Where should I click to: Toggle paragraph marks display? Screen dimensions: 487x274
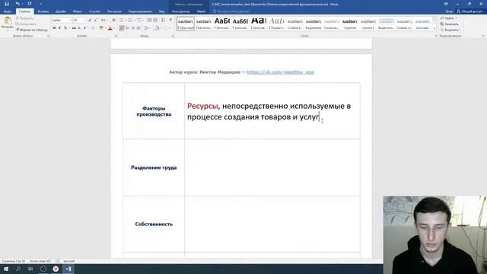(170, 21)
